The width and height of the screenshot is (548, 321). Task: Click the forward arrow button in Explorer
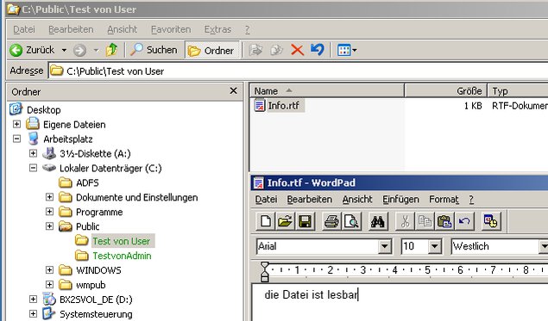tap(79, 51)
